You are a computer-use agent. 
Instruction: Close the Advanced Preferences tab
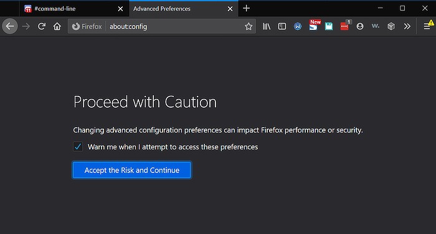[230, 9]
